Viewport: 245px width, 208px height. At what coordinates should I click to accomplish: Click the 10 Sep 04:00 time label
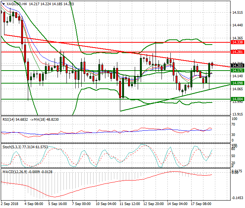click(x=106, y=204)
